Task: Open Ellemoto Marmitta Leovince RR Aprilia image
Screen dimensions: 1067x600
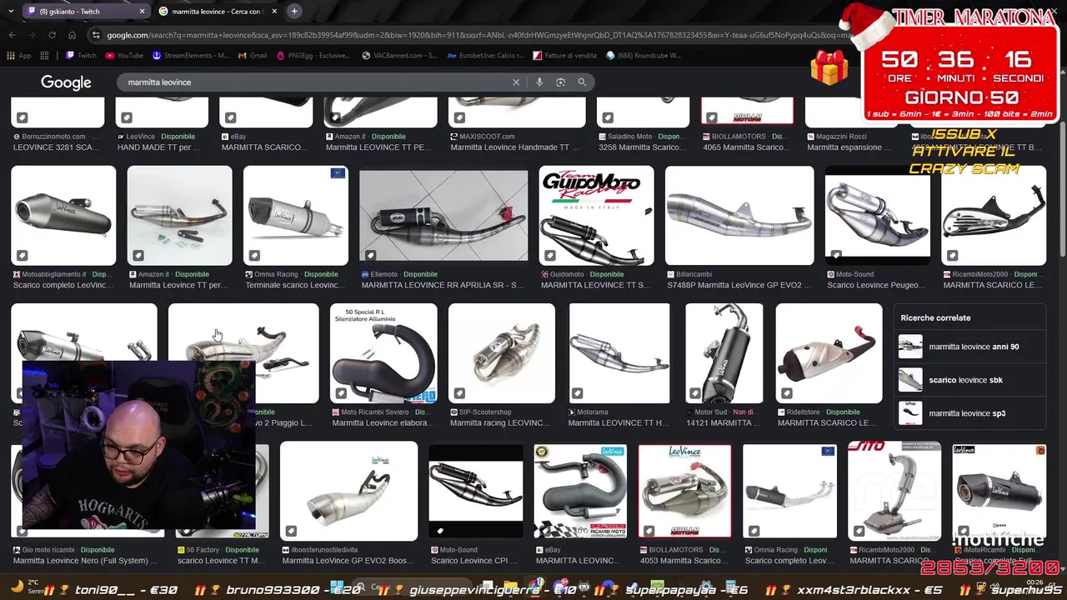Action: 443,216
